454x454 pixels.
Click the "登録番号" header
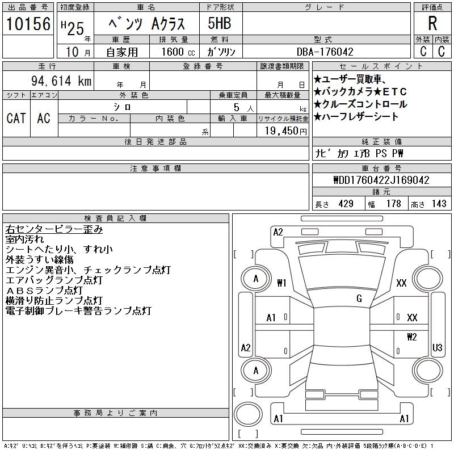[203, 66]
